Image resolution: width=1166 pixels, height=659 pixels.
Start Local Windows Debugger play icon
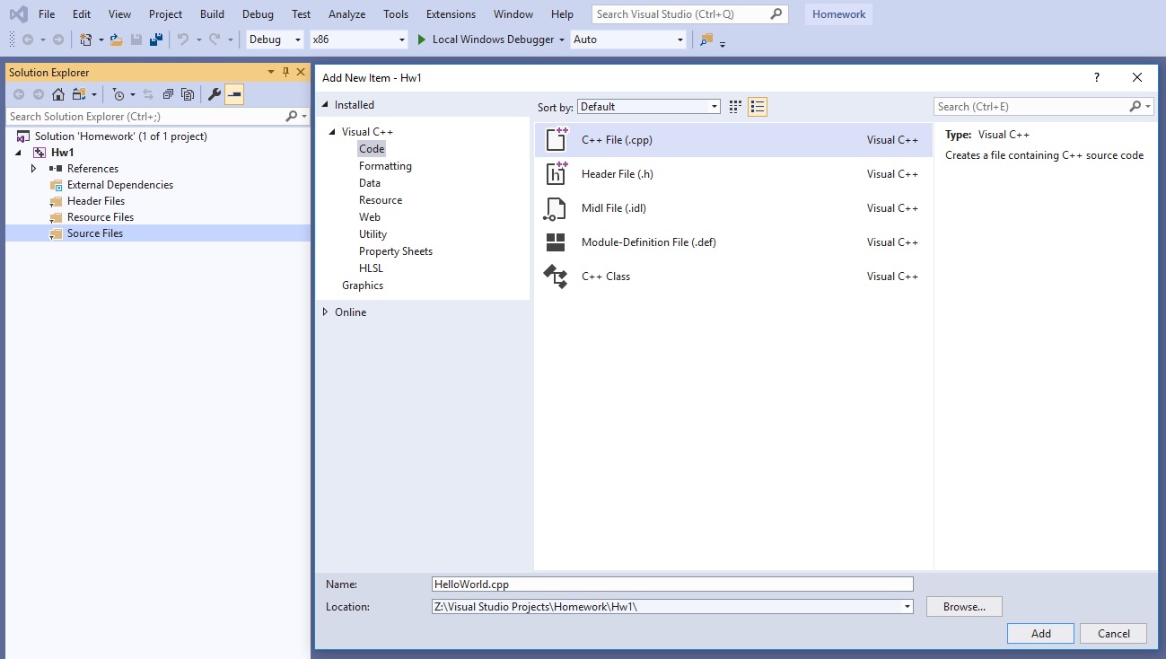pos(422,40)
